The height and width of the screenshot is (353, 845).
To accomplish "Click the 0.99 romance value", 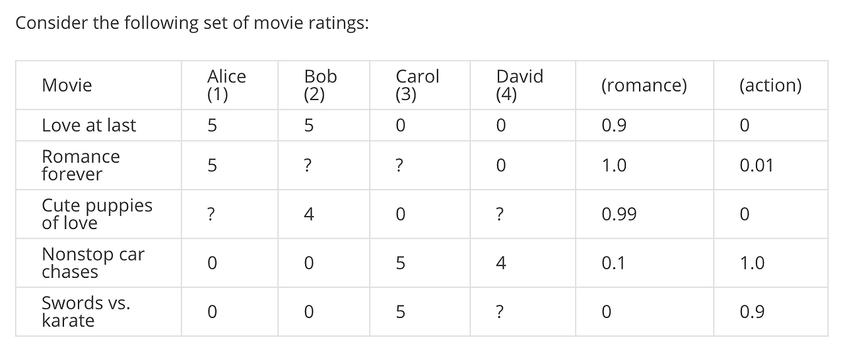I will 619,215.
